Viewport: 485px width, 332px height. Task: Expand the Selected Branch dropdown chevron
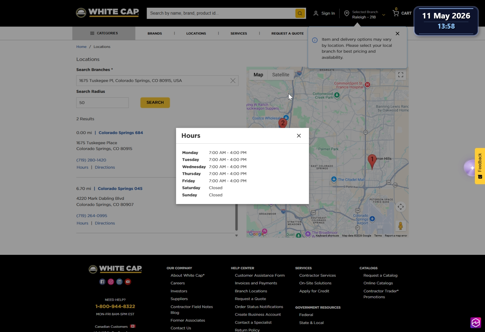pyautogui.click(x=384, y=15)
